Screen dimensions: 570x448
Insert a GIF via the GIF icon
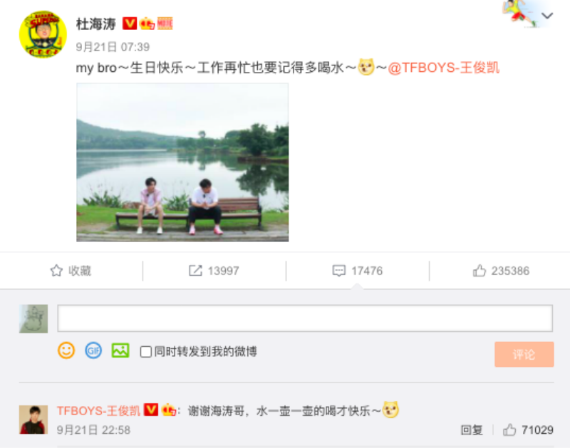point(93,350)
